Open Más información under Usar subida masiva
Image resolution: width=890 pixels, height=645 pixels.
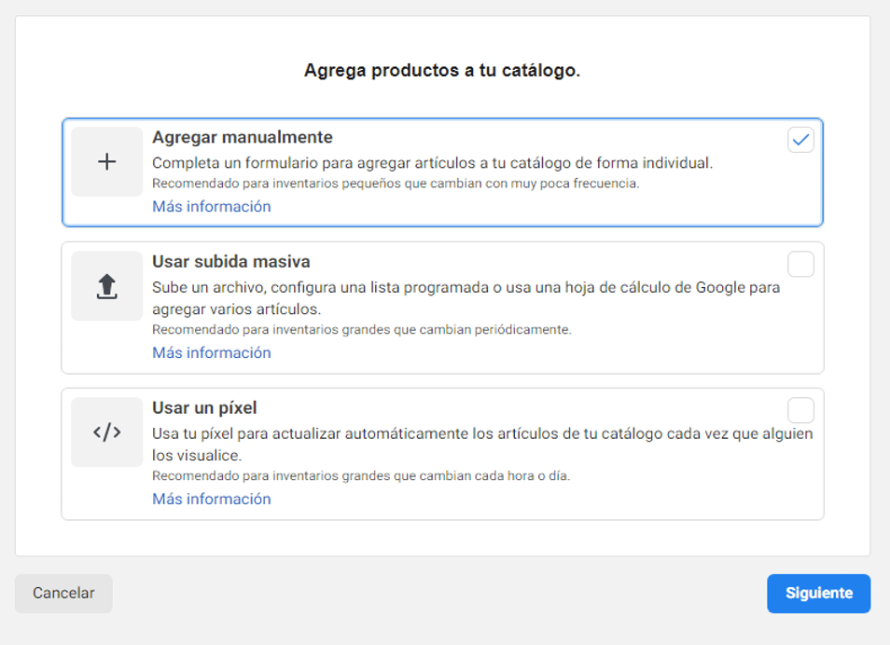(212, 353)
